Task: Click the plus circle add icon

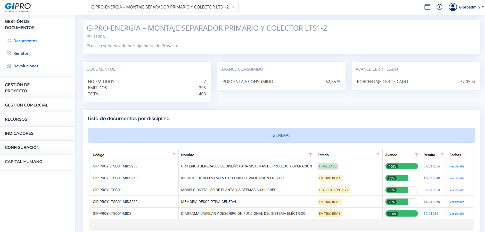Action: click(439, 7)
